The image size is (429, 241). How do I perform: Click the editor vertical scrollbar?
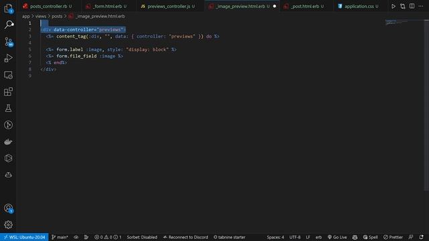point(426,105)
